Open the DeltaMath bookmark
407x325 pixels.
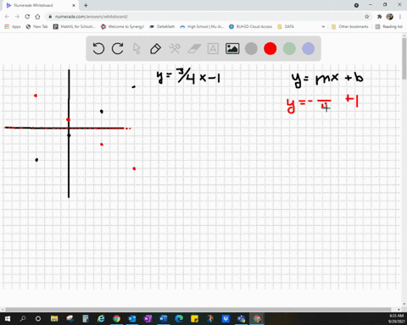click(162, 26)
